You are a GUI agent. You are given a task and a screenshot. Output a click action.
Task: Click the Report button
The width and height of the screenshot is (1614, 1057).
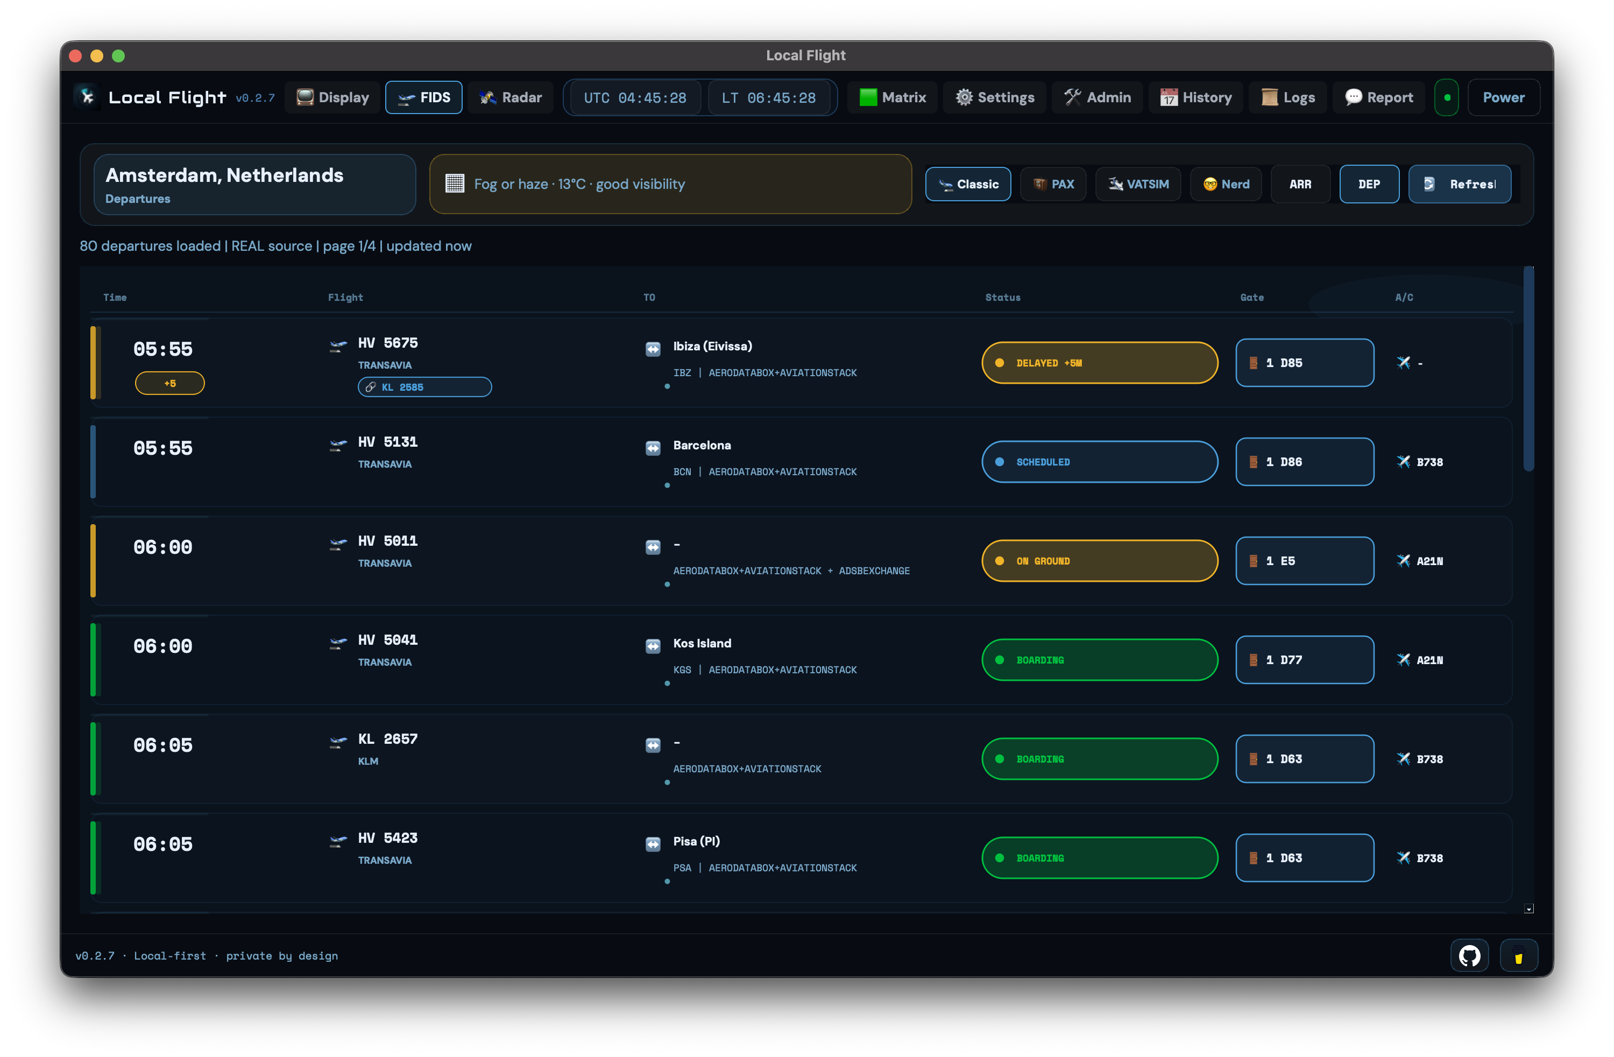tap(1378, 97)
